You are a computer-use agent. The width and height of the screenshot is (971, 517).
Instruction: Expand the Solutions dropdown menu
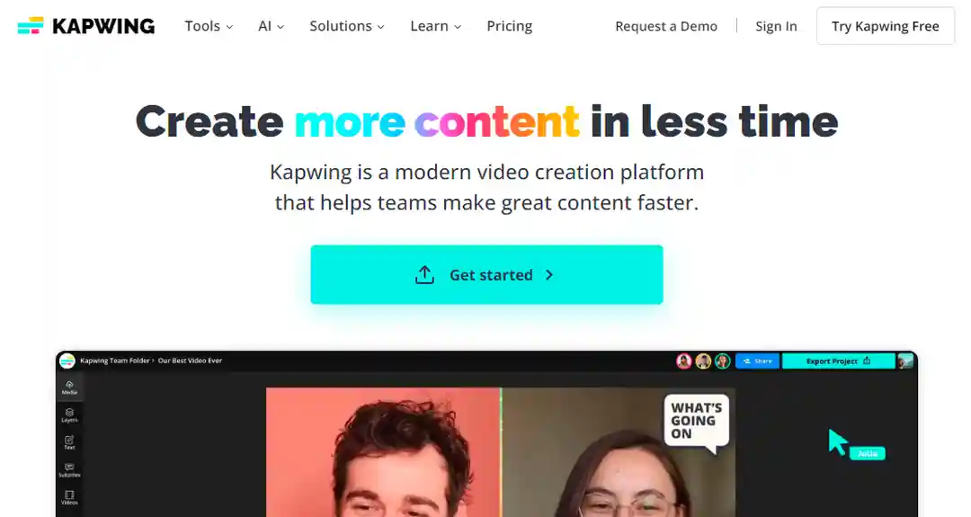point(347,26)
